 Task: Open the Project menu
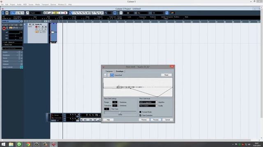point(13,4)
